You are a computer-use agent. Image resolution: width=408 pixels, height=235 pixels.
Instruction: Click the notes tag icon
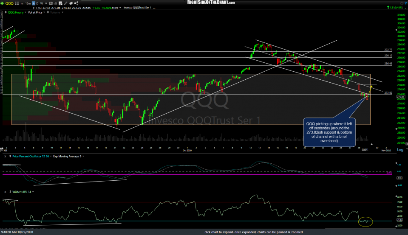click(x=71, y=3)
